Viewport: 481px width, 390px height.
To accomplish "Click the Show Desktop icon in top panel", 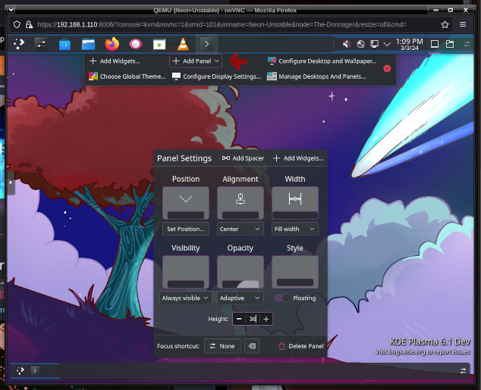I will click(435, 44).
